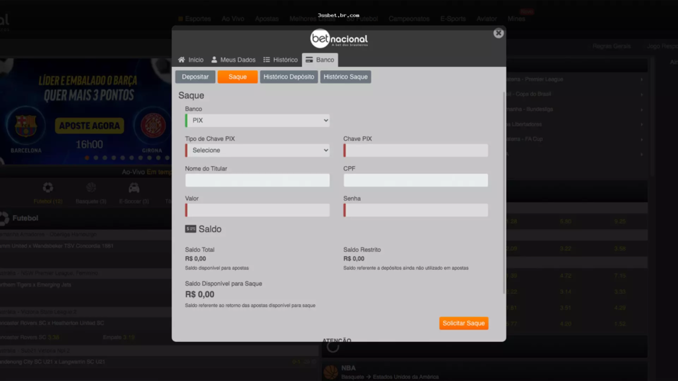Click Regras Gerais link in background
The height and width of the screenshot is (381, 678).
(x=611, y=46)
